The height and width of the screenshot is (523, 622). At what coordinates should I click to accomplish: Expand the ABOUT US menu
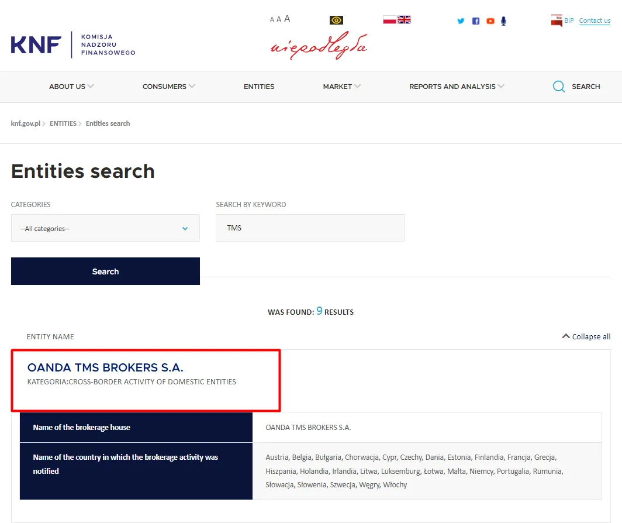(71, 87)
